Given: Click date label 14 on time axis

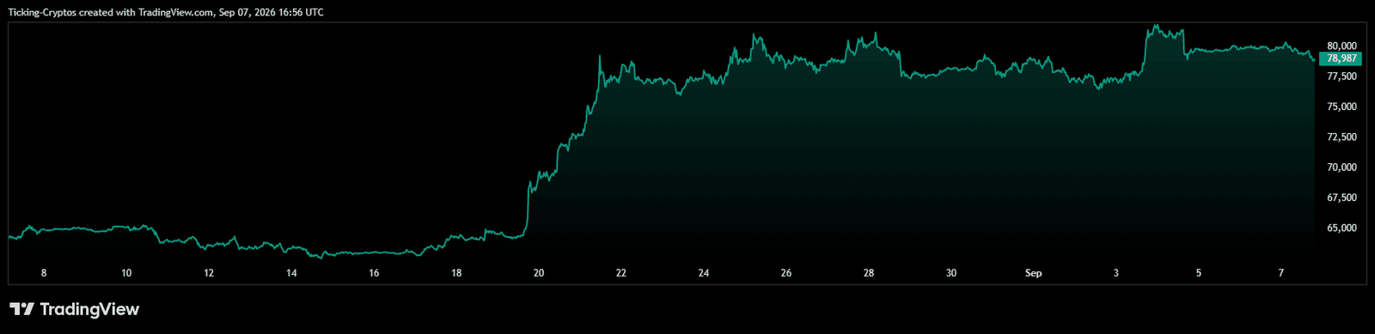Looking at the screenshot, I should 291,273.
